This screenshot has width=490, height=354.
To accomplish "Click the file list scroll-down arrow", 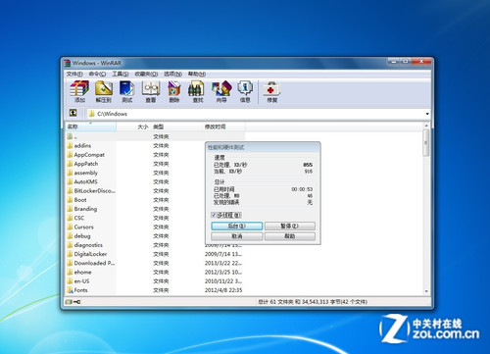I will [x=426, y=291].
